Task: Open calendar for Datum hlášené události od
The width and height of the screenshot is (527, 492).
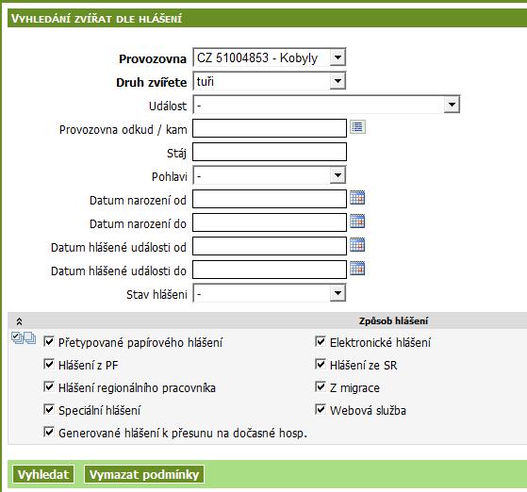Action: 357,245
